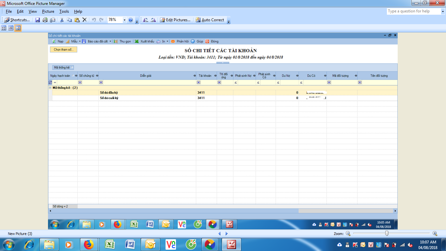The width and height of the screenshot is (446, 251).
Task: Collapse the 'Mã thống kê : (2)' group row
Action: [x=50, y=88]
